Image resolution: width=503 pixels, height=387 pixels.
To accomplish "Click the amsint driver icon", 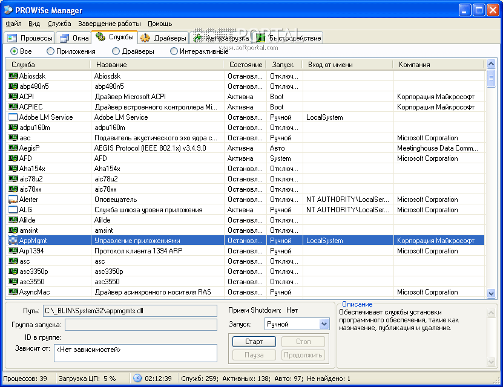I will (13, 230).
